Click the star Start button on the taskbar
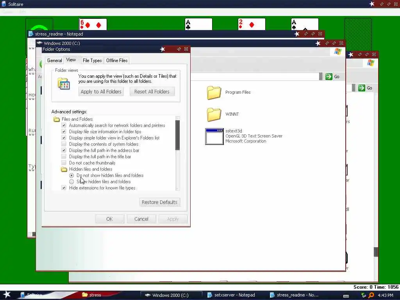 7,295
